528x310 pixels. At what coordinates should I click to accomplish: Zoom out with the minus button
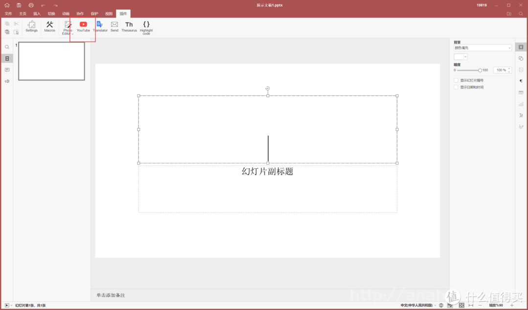pyautogui.click(x=480, y=305)
